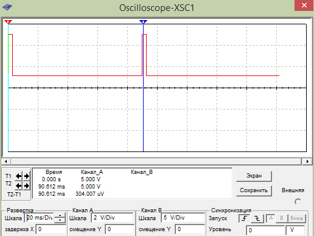The width and height of the screenshot is (314, 236).
Task: Select falling edge trigger button
Action: click(x=257, y=218)
